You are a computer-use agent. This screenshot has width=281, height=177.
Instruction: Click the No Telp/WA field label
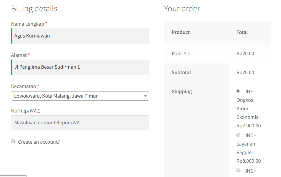tap(24, 111)
